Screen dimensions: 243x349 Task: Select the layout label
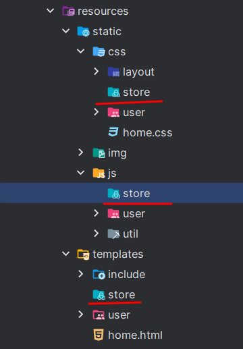pyautogui.click(x=138, y=72)
